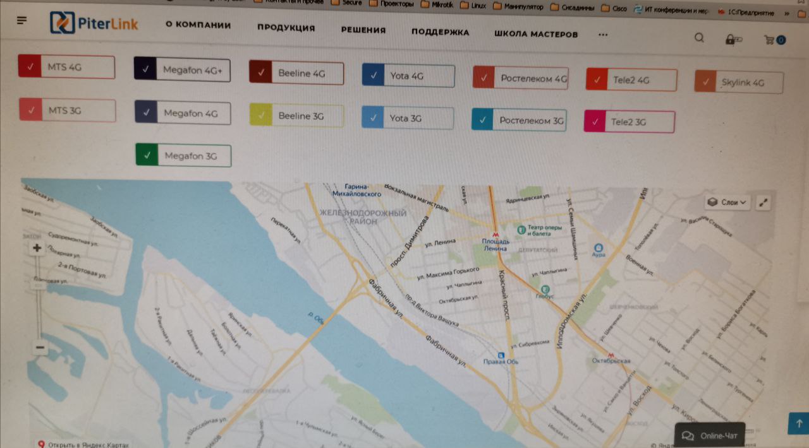This screenshot has width=809, height=448.
Task: Open Проекторы bookmarks folder
Action: coord(391,4)
